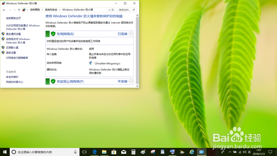
Task: Select 控制面板 in the breadcrumb
Action: [35, 10]
